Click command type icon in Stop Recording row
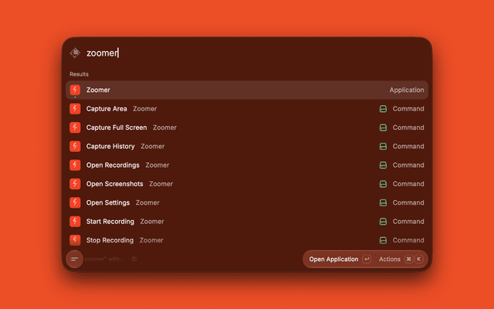 pos(383,240)
